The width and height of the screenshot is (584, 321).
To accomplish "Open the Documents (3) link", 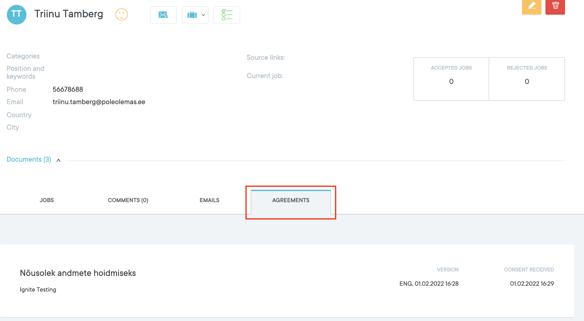I will tap(29, 159).
